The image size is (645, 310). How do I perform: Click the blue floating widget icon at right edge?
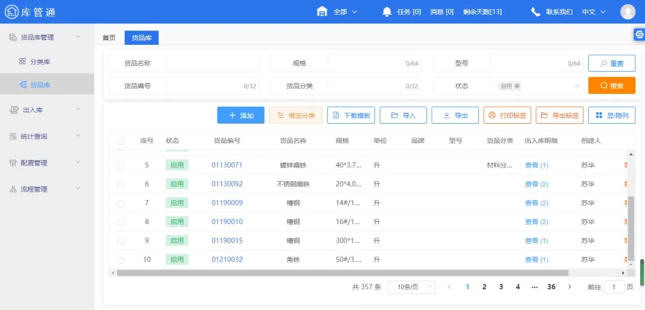point(639,35)
